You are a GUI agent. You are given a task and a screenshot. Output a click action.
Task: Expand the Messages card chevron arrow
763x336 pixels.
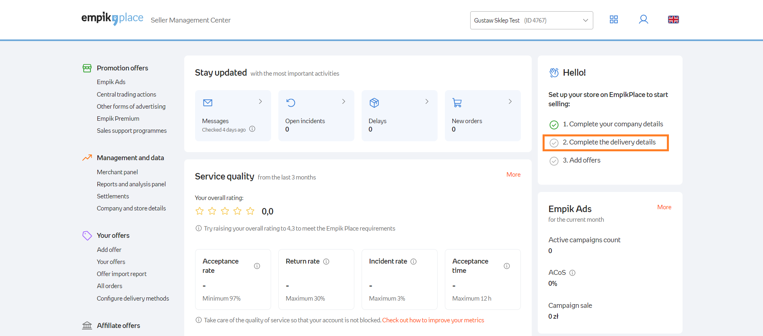[x=260, y=101]
